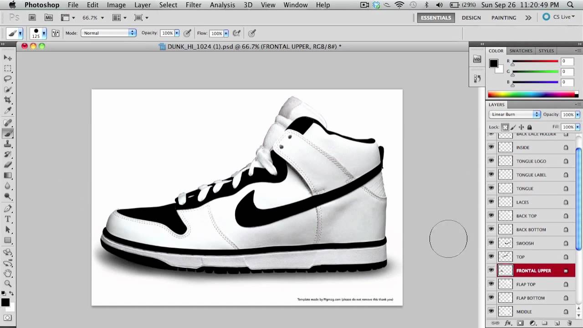Click the color spectrum ramp
This screenshot has width=583, height=328.
click(533, 94)
